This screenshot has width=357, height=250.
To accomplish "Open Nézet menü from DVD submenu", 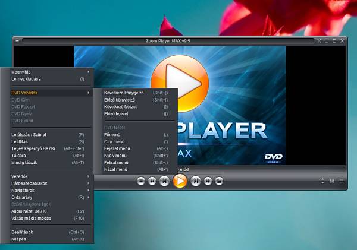I will [139, 170].
